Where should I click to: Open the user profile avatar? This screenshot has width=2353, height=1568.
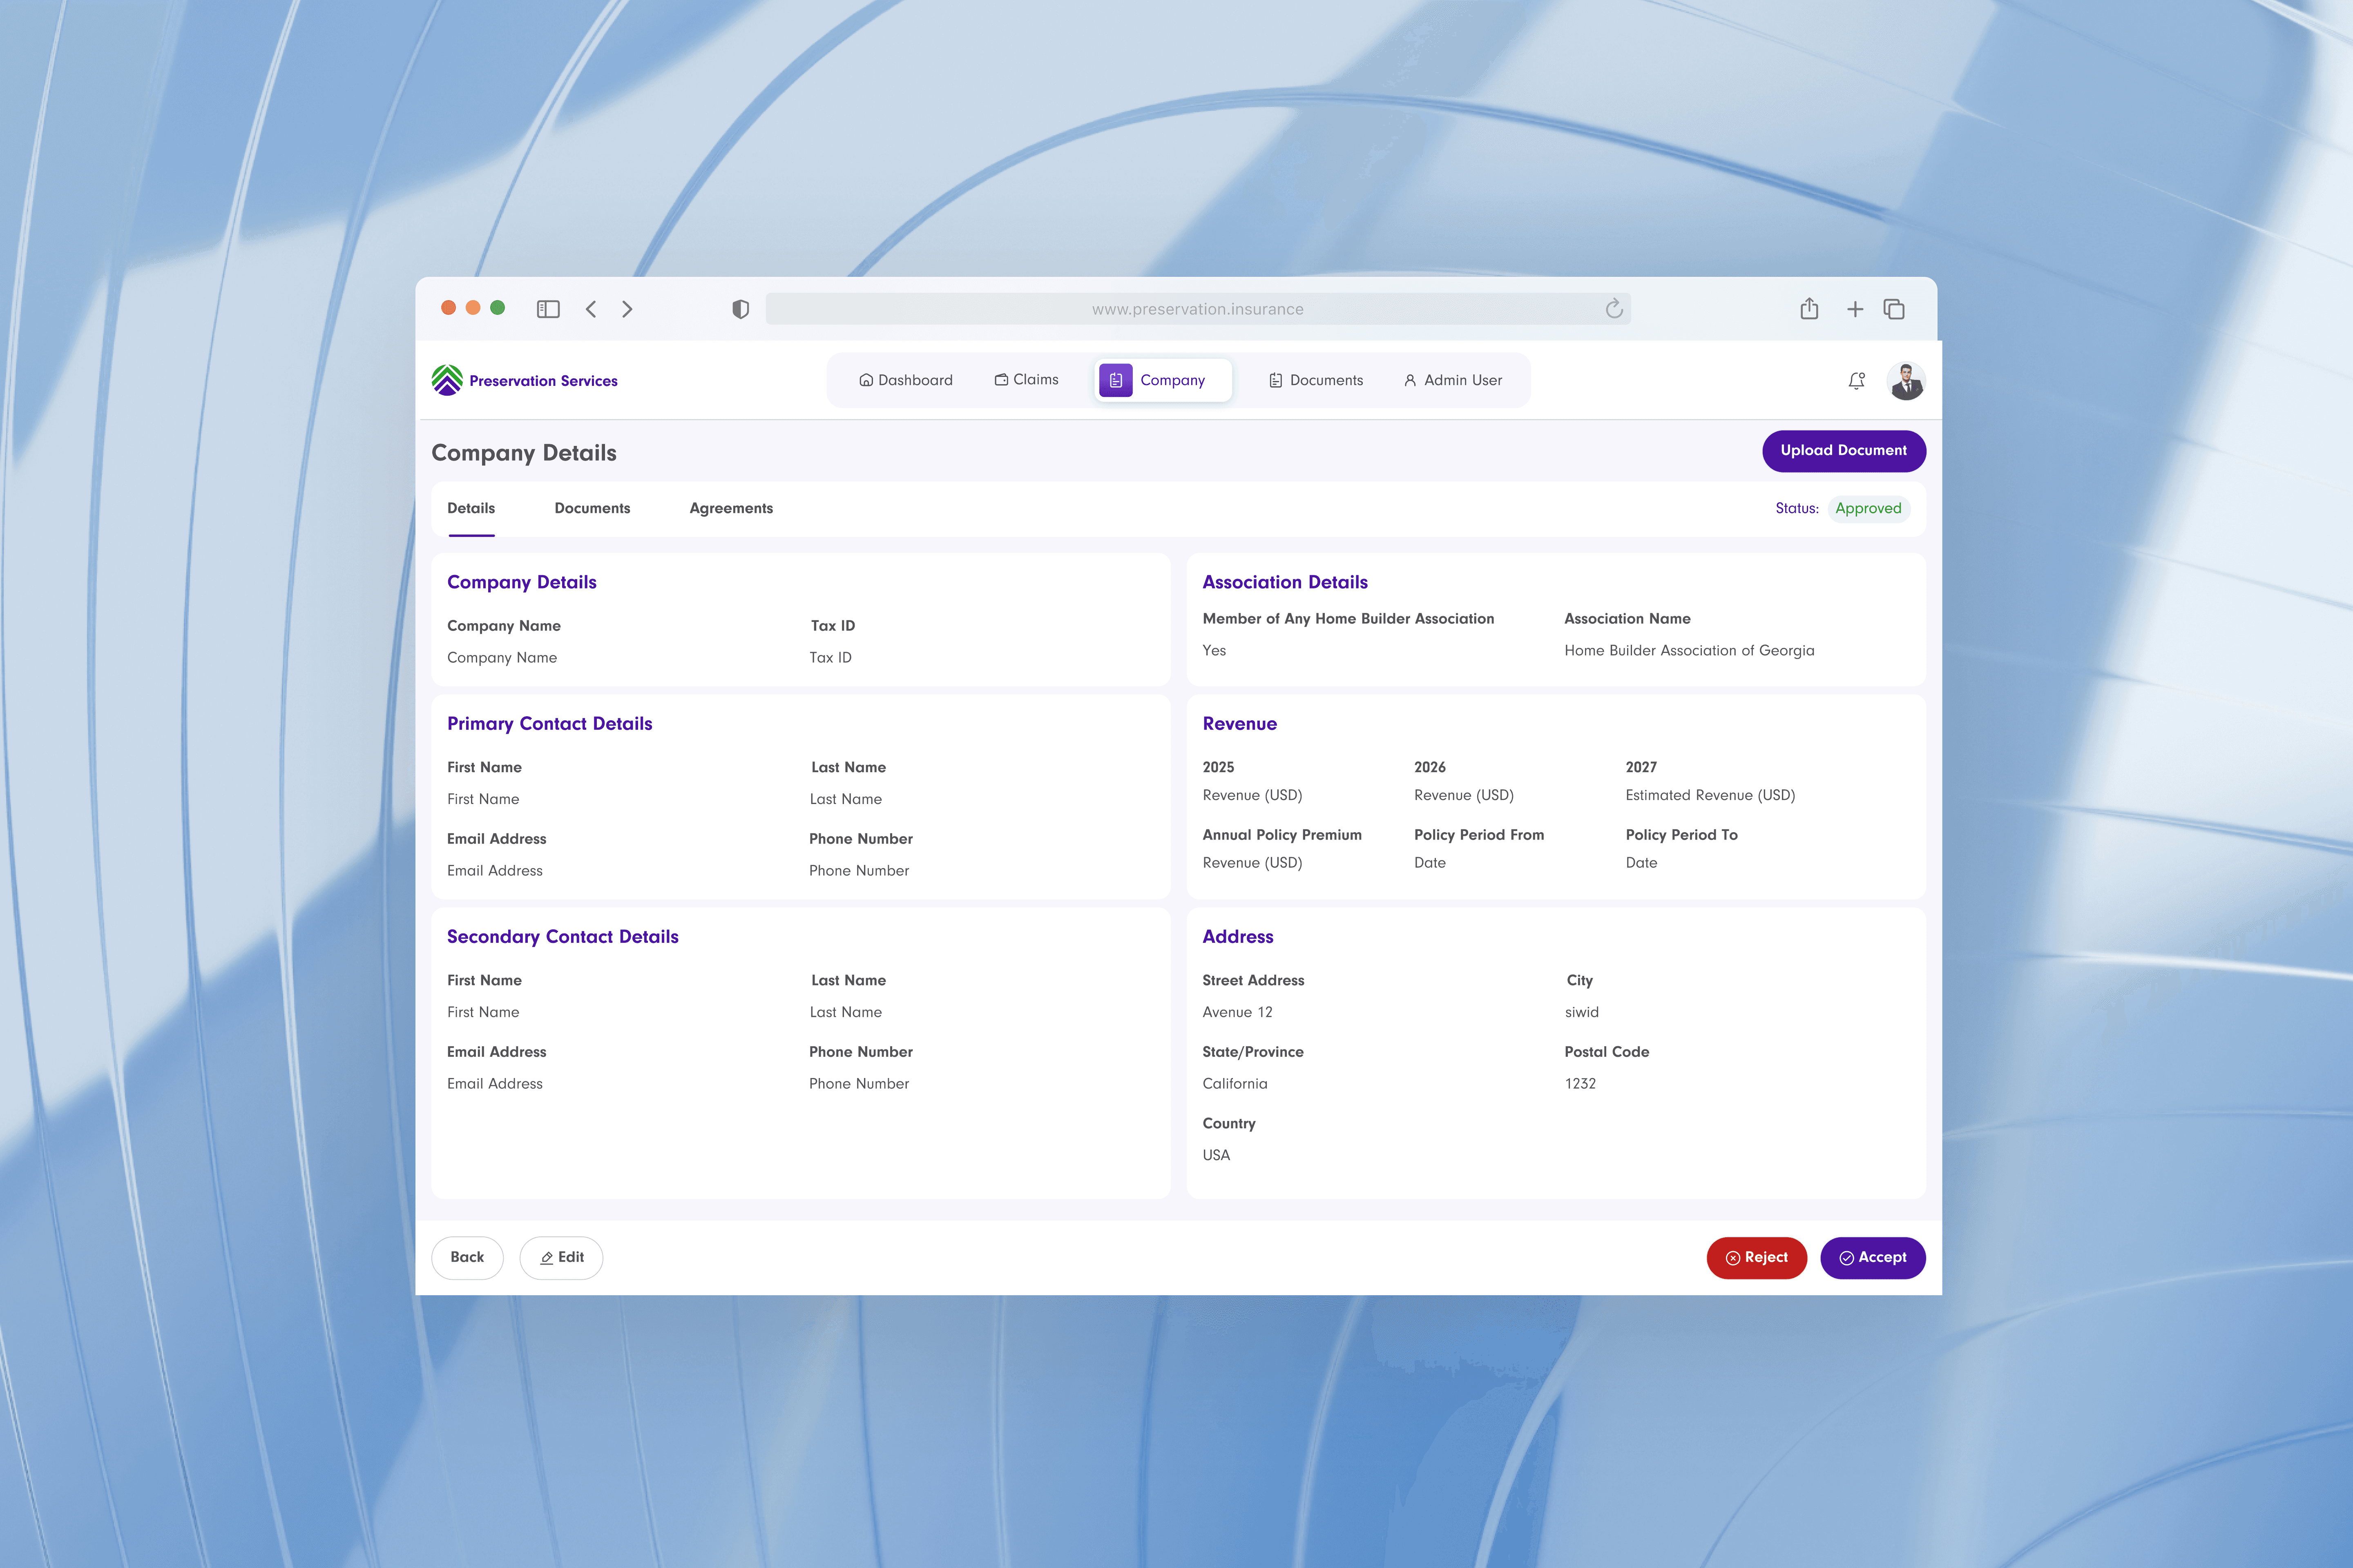tap(1906, 381)
